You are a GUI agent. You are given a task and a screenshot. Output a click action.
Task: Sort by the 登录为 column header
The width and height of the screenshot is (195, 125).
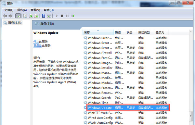click(x=162, y=32)
